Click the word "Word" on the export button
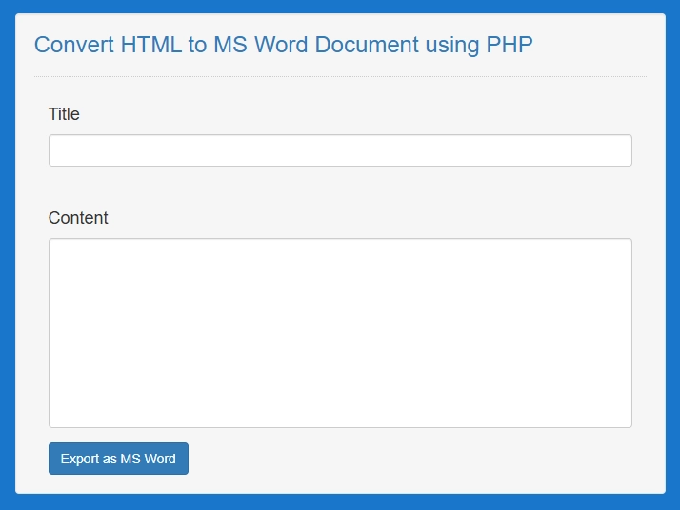This screenshot has width=680, height=510. [160, 459]
